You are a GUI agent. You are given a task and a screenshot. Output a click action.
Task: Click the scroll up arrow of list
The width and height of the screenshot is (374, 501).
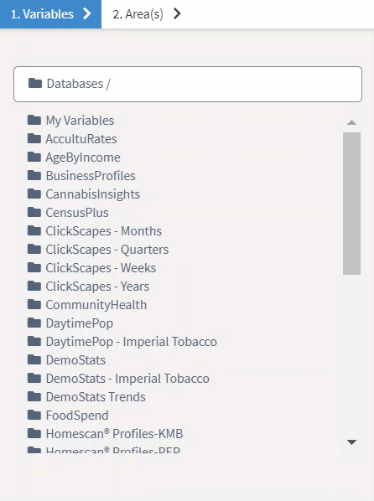click(351, 122)
